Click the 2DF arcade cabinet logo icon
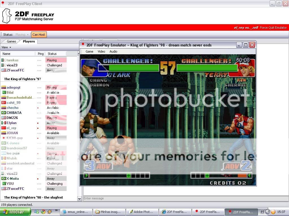The image size is (289, 216). pos(7,16)
